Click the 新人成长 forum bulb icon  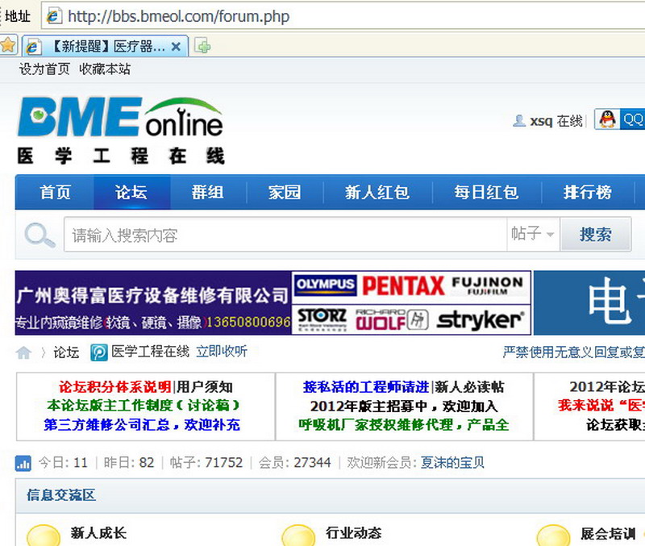pyautogui.click(x=43, y=536)
